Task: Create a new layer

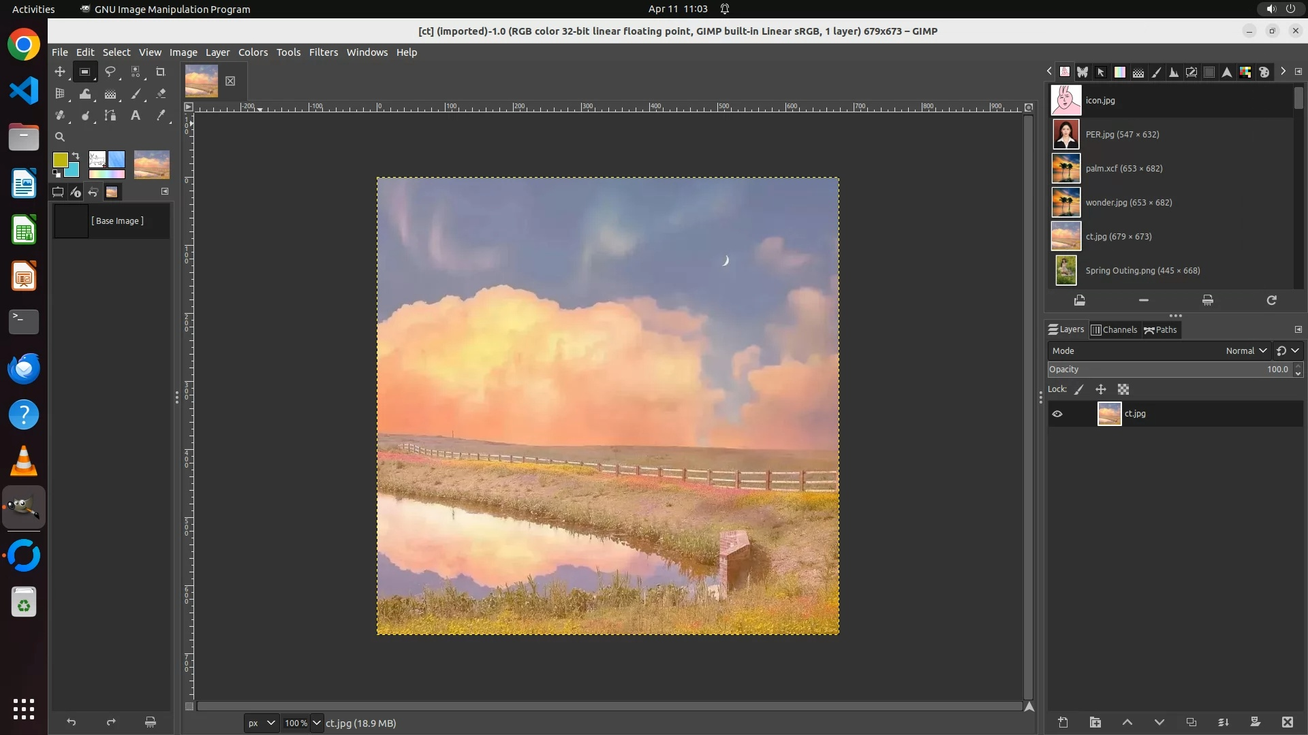Action: click(x=1063, y=722)
